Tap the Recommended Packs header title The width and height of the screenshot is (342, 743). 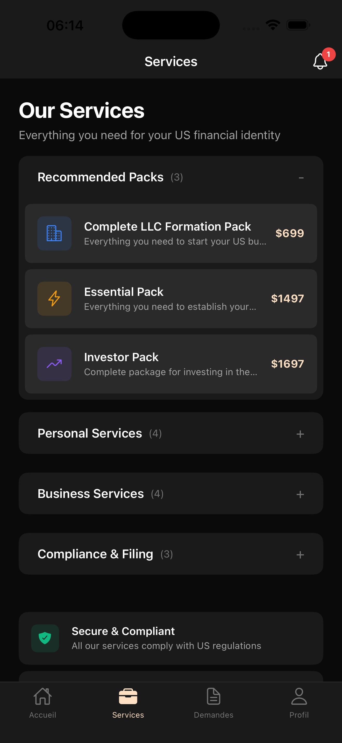101,177
